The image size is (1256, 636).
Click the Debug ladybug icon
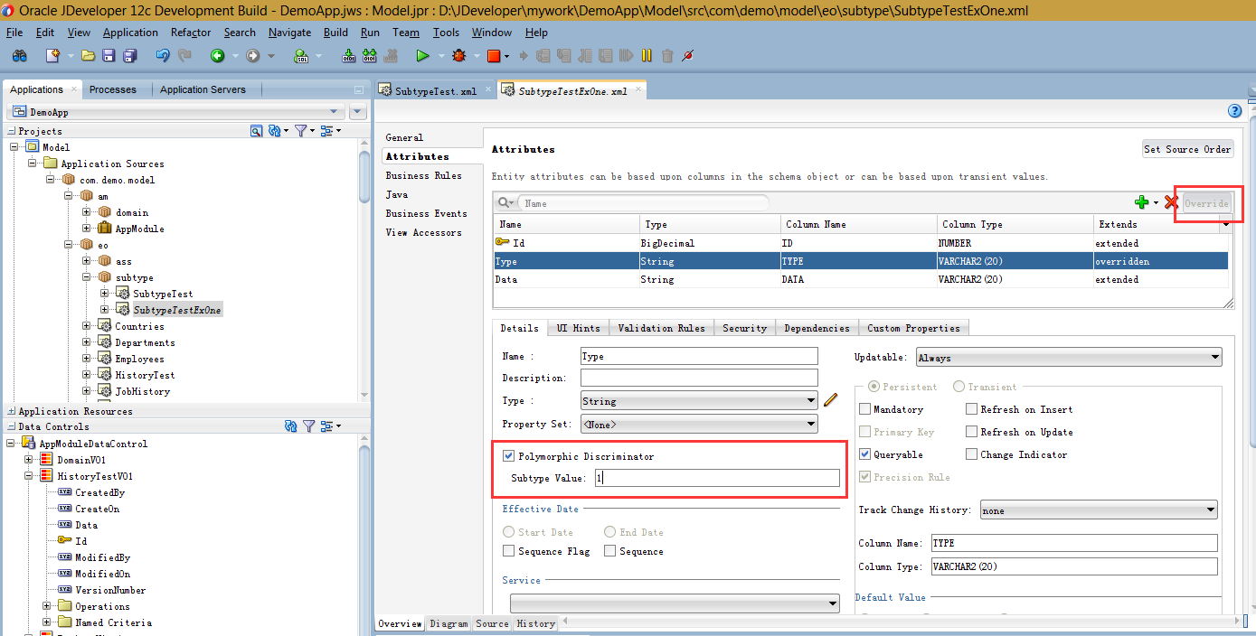[458, 56]
